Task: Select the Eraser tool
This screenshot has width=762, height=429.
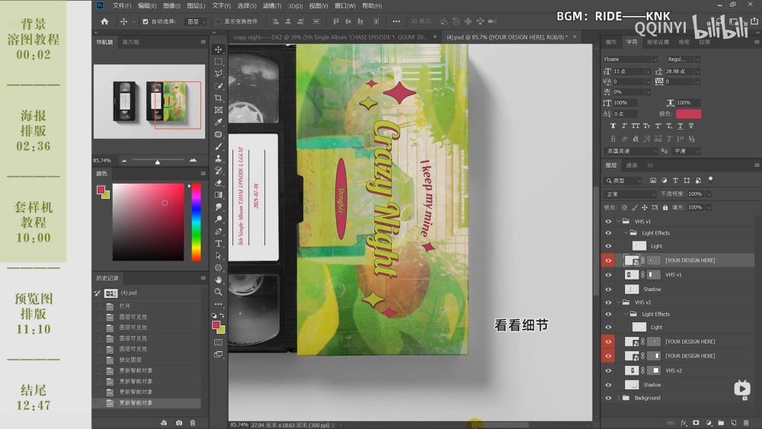Action: [219, 183]
